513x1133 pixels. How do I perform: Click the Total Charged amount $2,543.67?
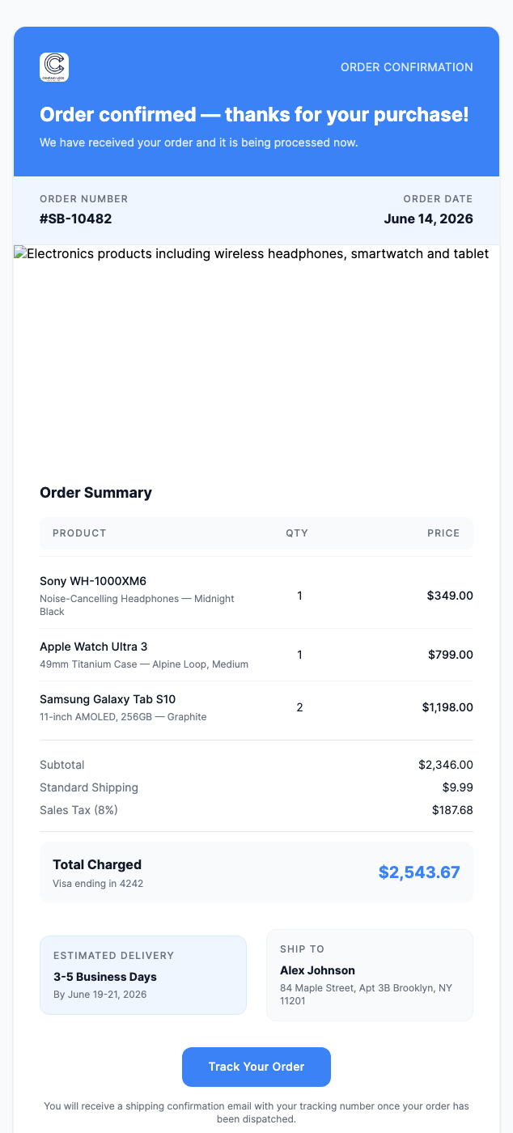(x=419, y=872)
